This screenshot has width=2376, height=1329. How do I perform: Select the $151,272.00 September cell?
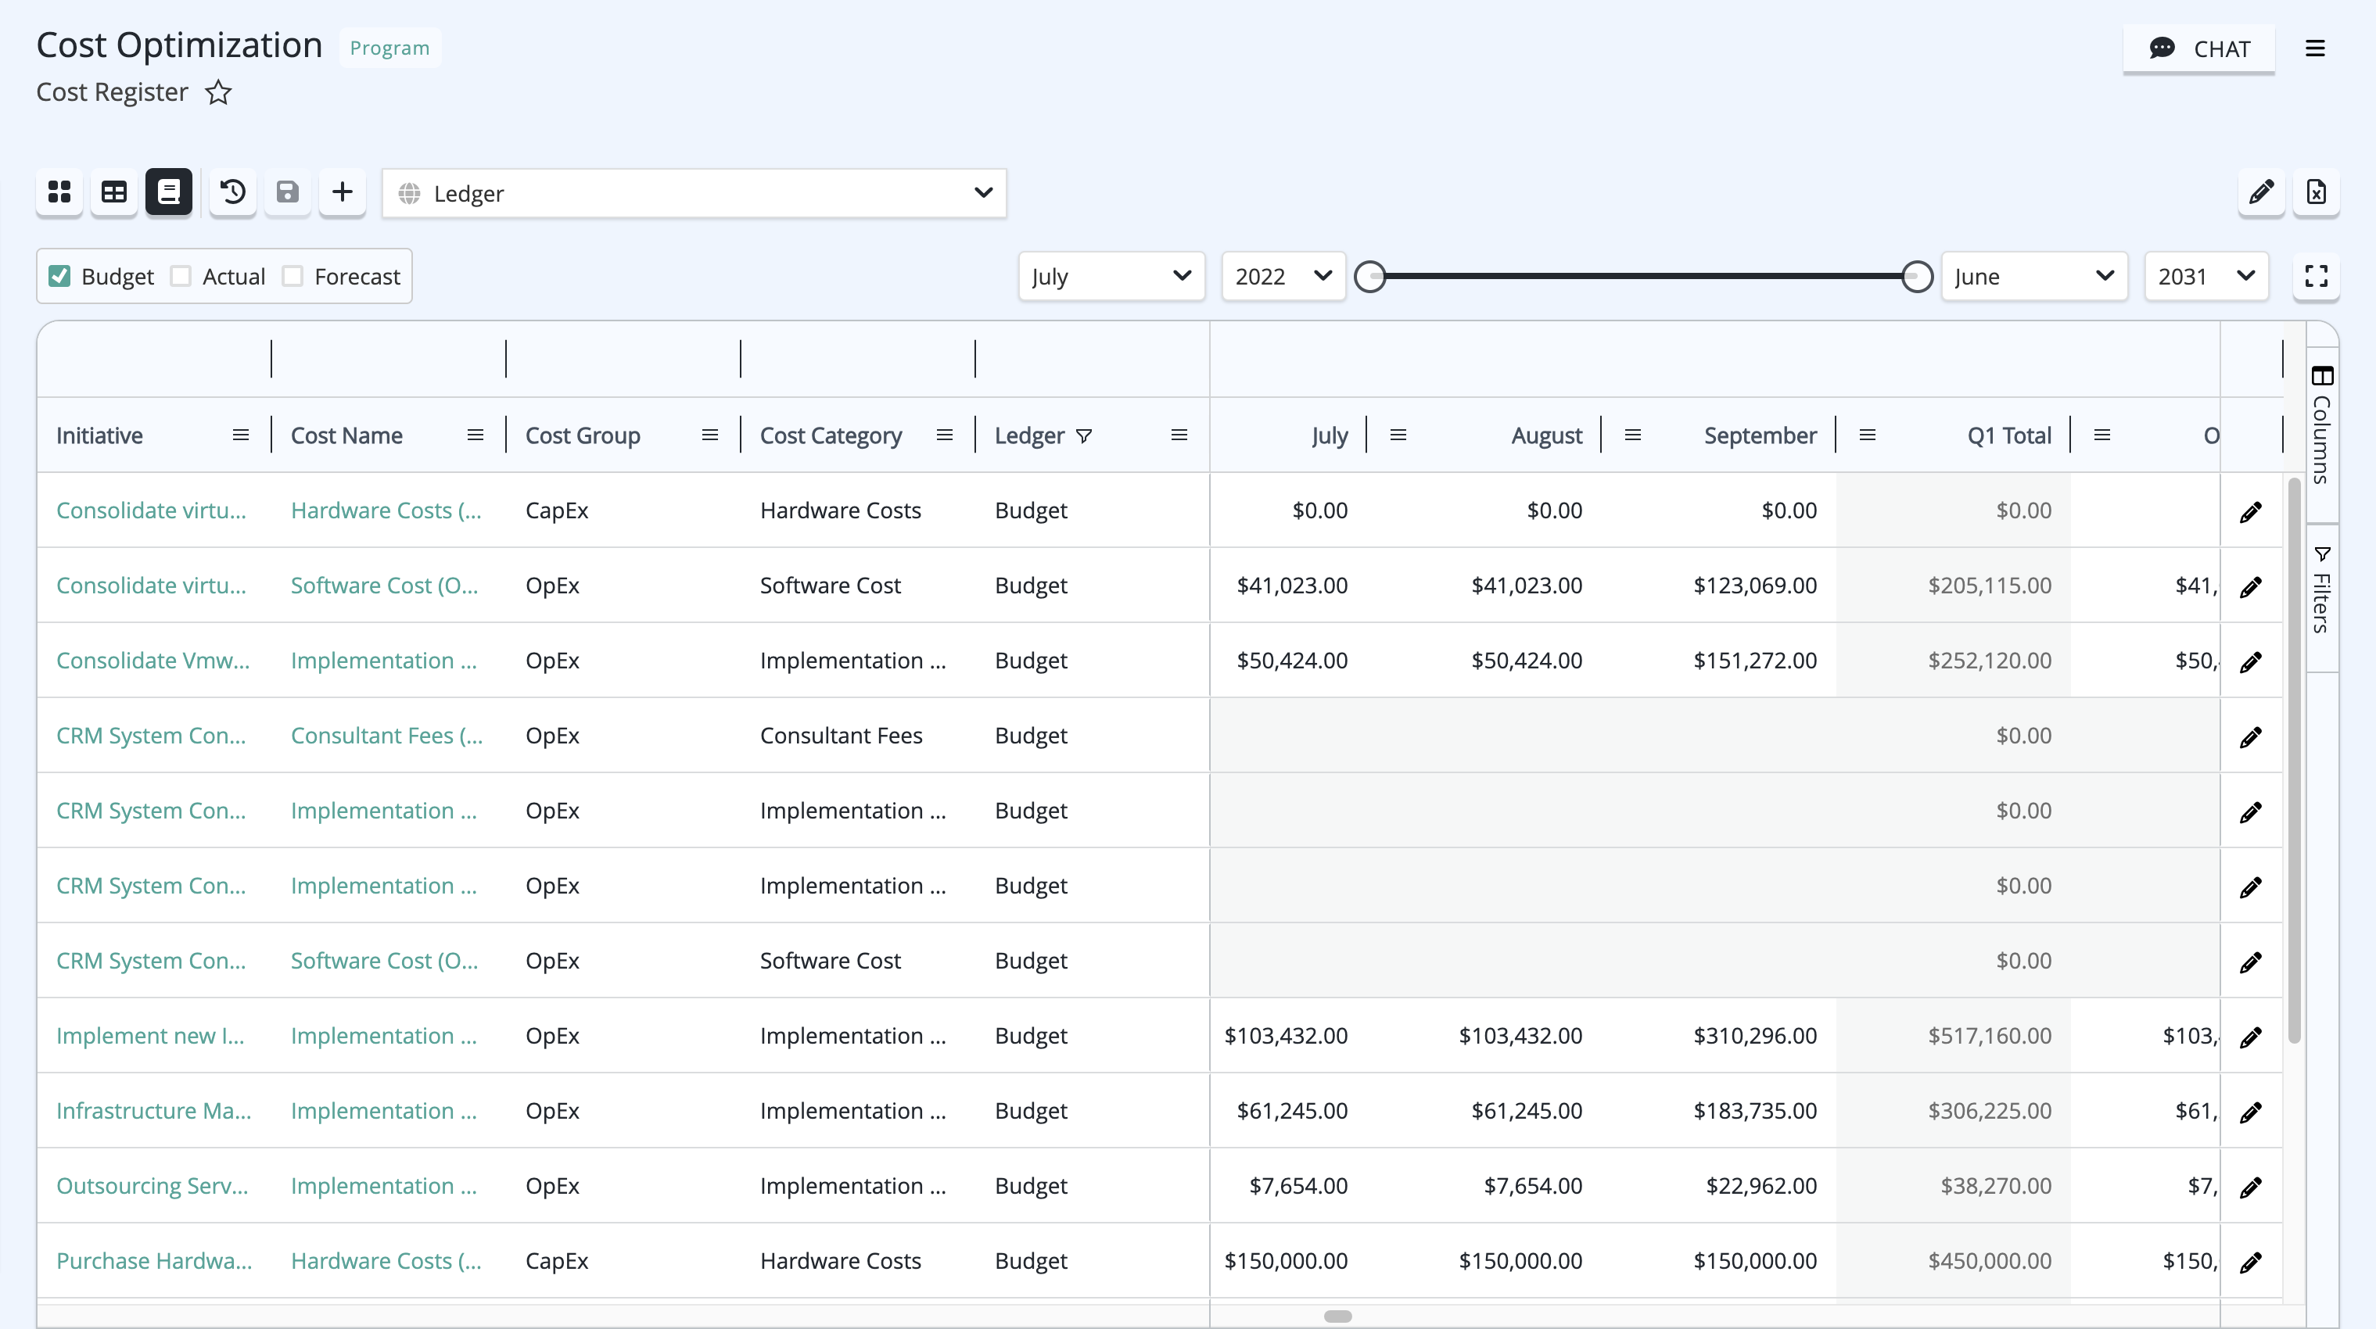coord(1755,661)
